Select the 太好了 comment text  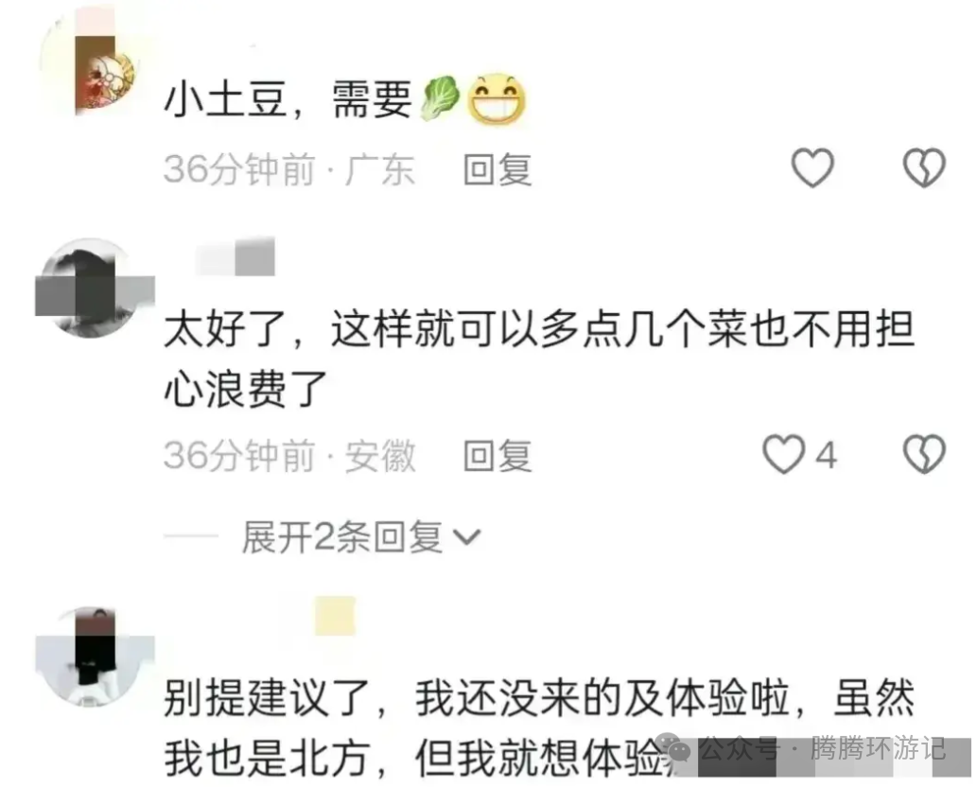tap(539, 359)
